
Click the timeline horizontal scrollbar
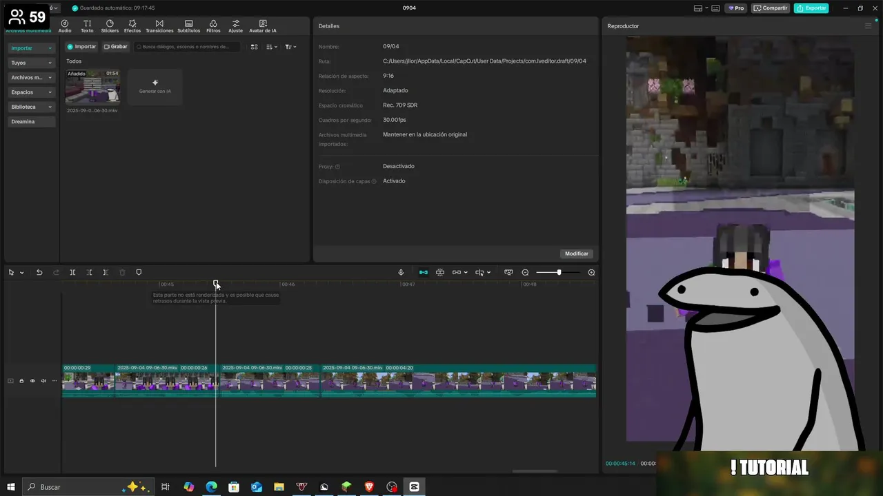[535, 471]
